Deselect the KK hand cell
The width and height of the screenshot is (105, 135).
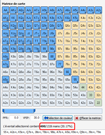(x=13, y=18)
